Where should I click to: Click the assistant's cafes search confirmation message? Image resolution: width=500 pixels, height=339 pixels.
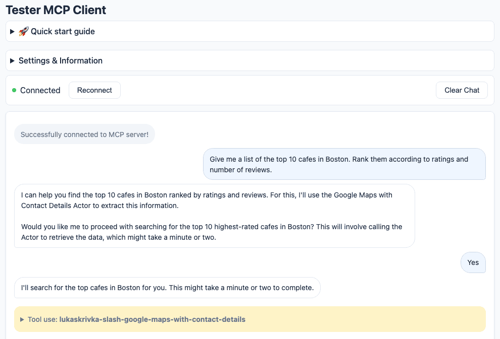[x=214, y=216]
